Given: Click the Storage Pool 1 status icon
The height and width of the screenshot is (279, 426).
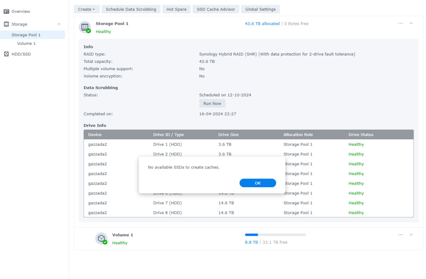Looking at the screenshot, I should coord(85,27).
